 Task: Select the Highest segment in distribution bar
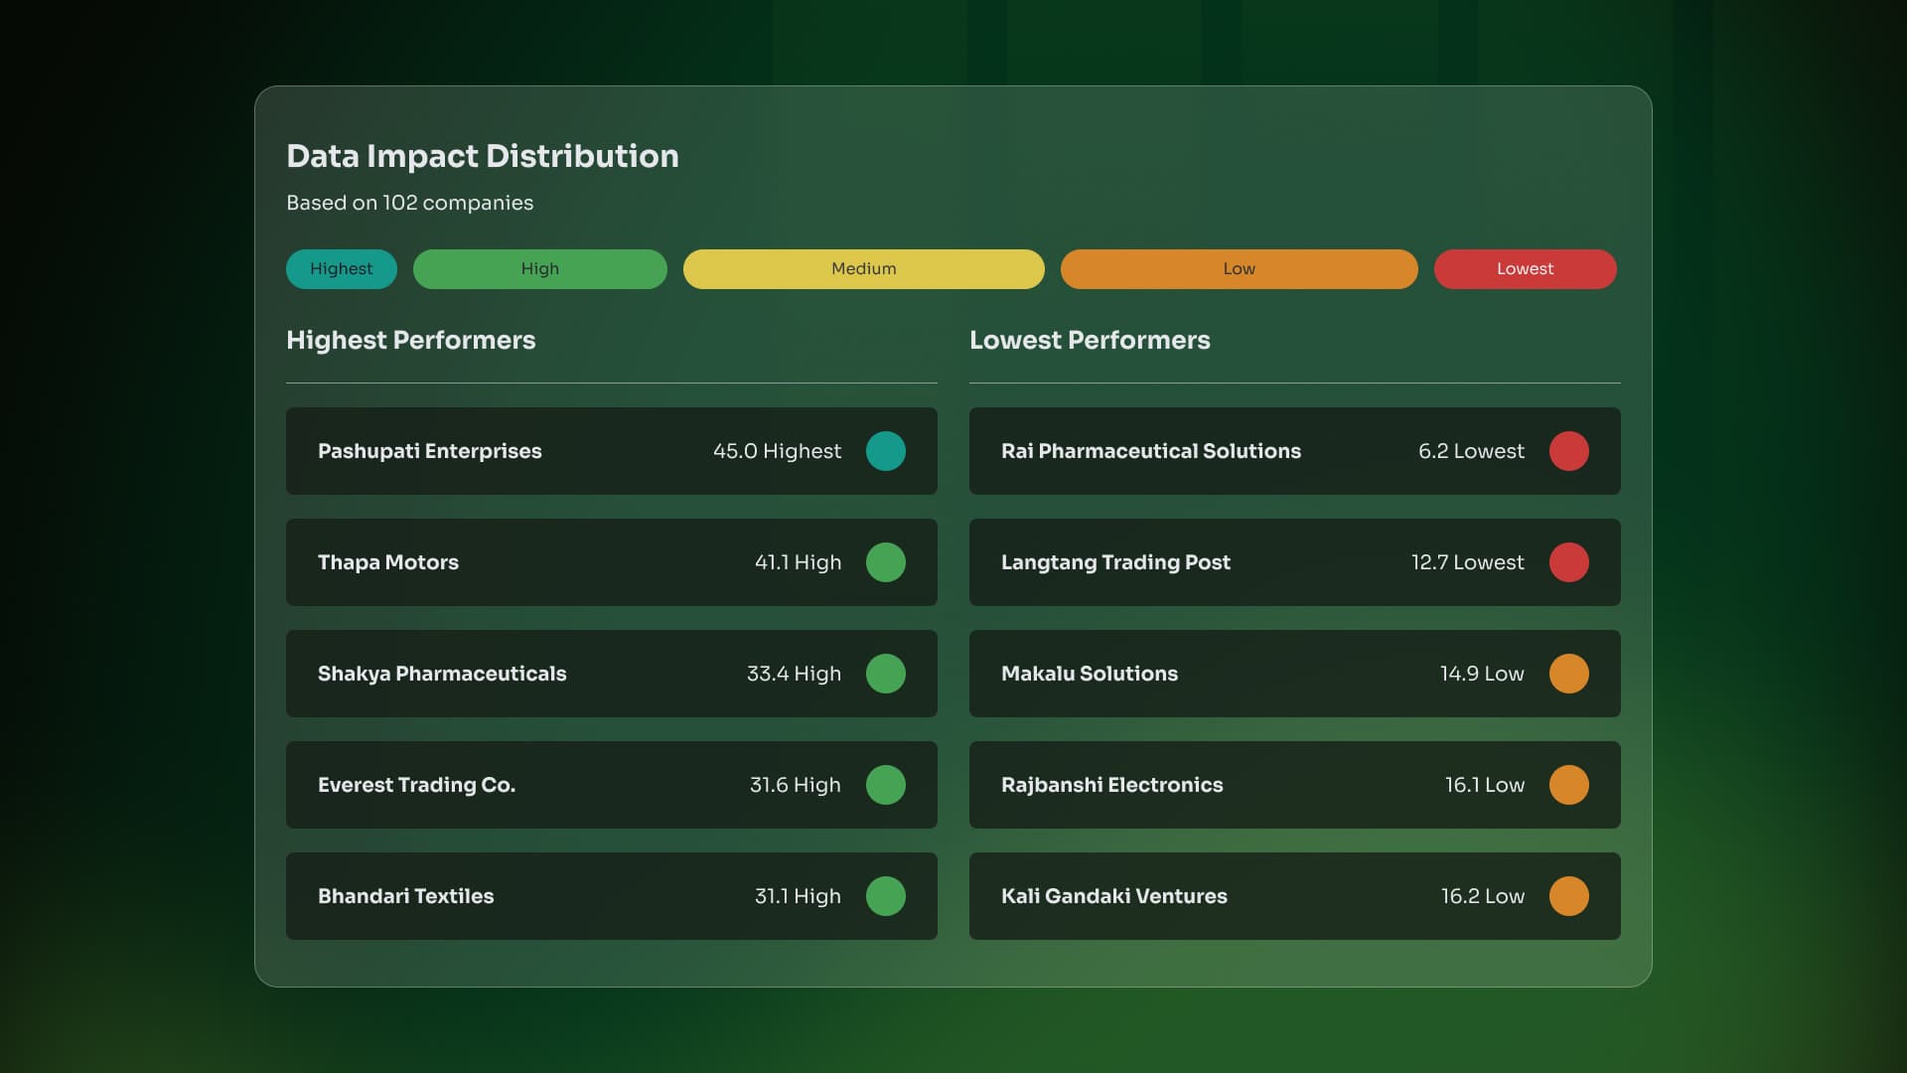pos(342,269)
